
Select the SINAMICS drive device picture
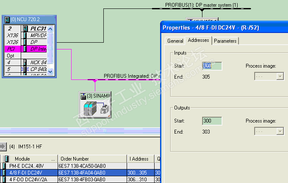[x=97, y=109]
